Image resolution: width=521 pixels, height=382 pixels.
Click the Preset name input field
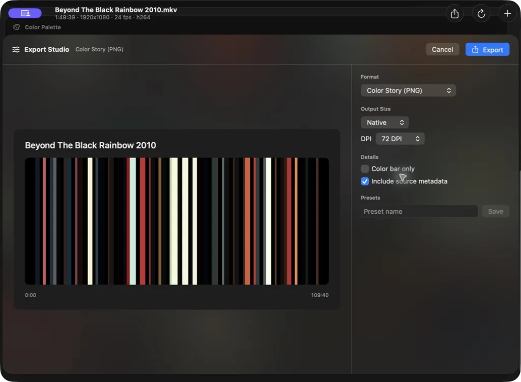419,211
